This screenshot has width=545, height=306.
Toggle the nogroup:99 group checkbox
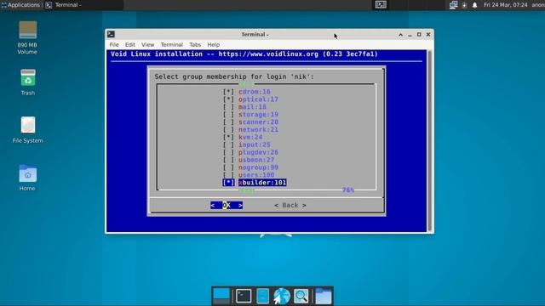tap(228, 167)
